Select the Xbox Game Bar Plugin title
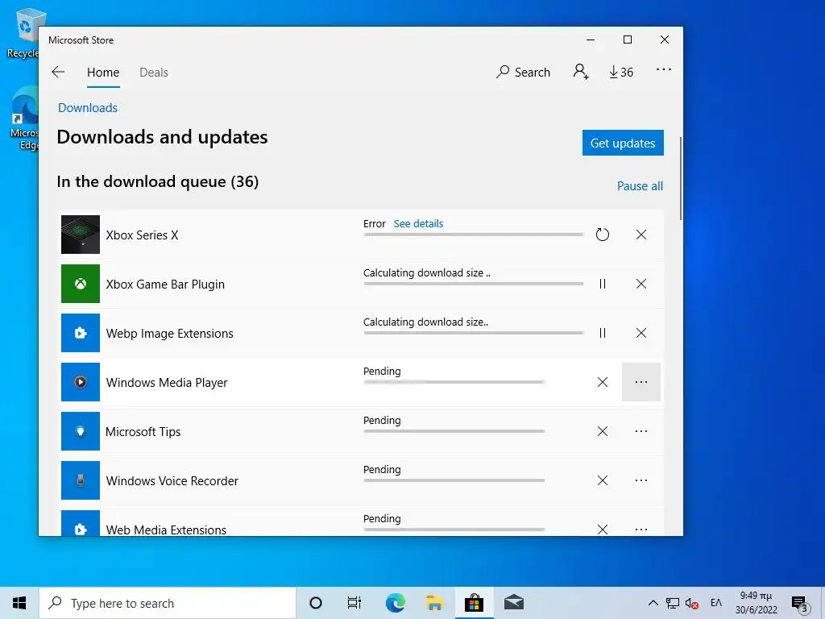 [x=165, y=285]
